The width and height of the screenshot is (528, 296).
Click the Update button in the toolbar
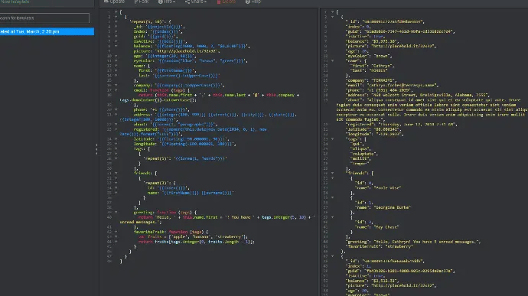(114, 2)
